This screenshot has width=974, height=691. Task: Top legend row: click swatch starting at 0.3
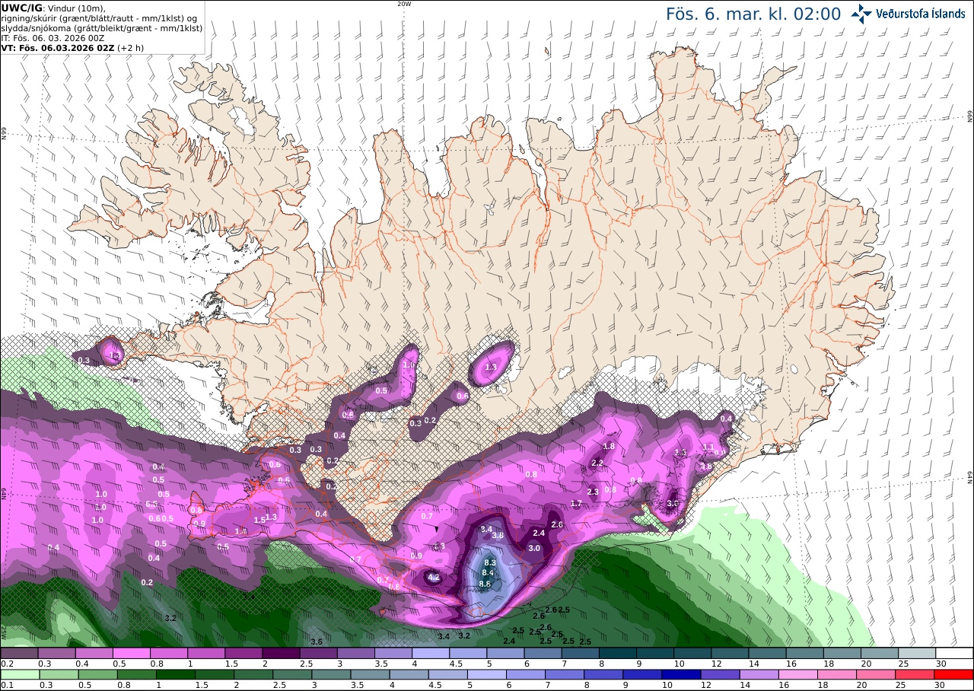pos(56,653)
